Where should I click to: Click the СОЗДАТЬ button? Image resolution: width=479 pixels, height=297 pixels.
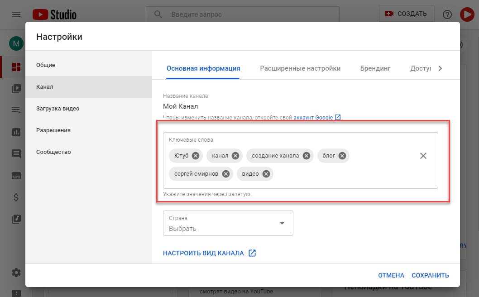click(x=406, y=14)
